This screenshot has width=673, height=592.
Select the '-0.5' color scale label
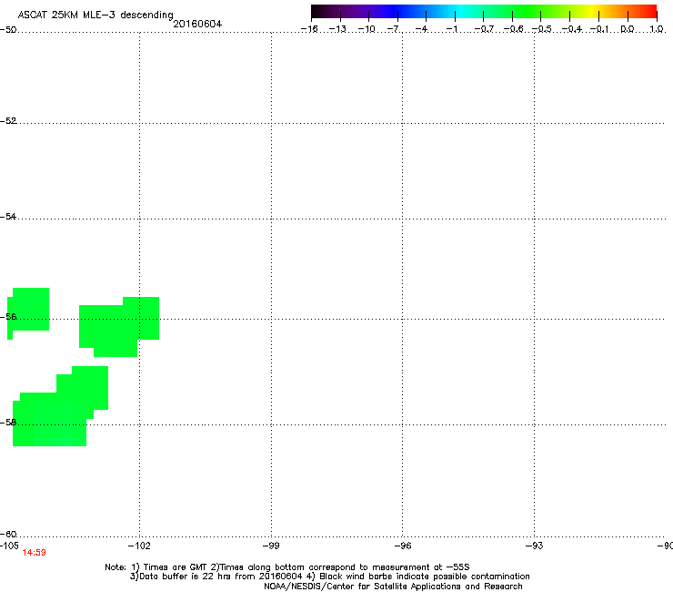(x=542, y=29)
